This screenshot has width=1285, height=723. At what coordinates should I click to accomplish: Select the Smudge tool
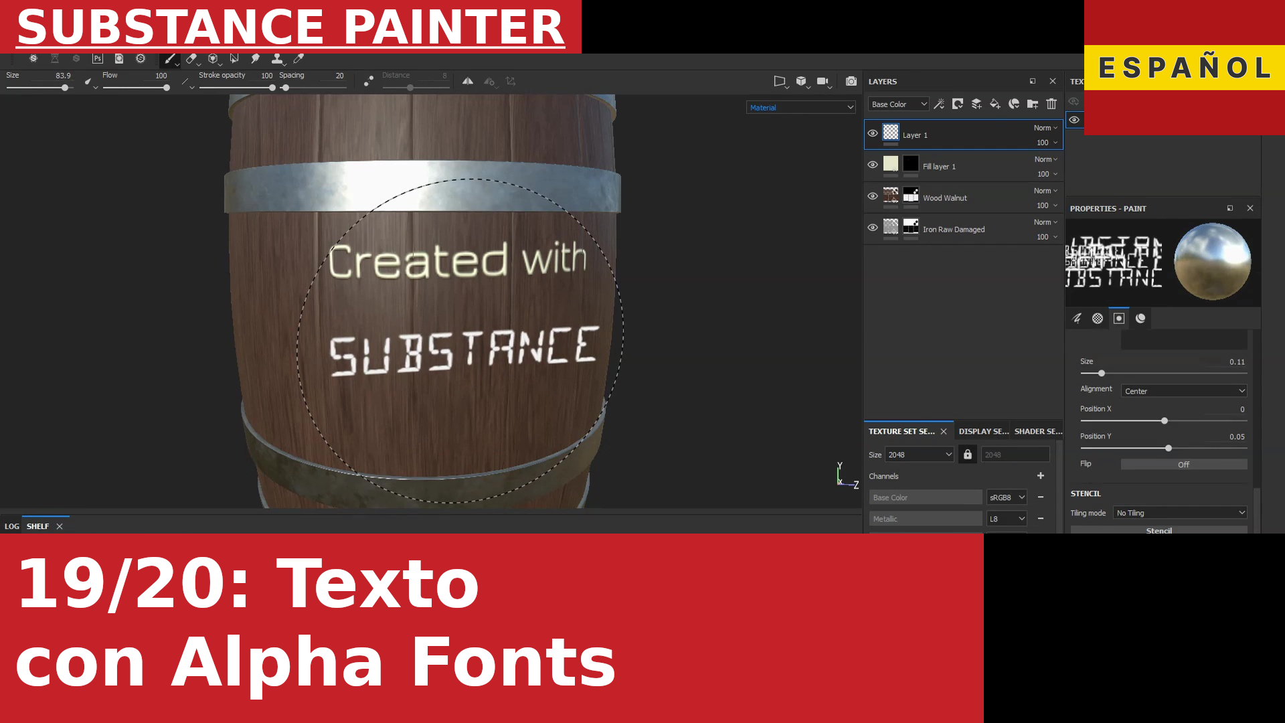point(255,59)
